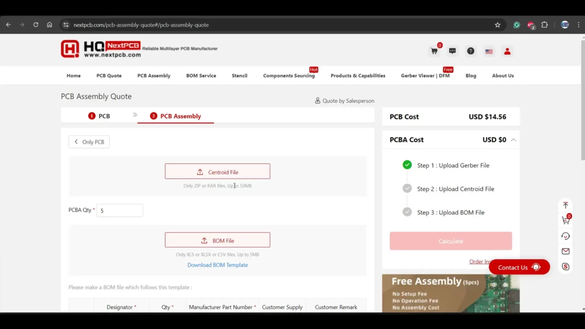Open shopping cart icon in header
The width and height of the screenshot is (585, 329).
tap(434, 51)
